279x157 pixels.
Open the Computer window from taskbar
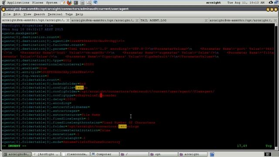pos(105,154)
